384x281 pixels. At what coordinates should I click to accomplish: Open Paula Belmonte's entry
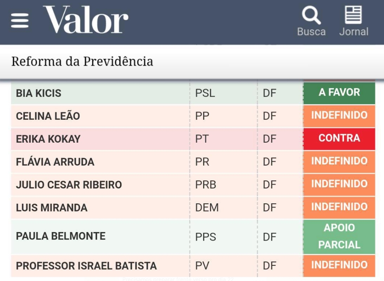click(61, 236)
